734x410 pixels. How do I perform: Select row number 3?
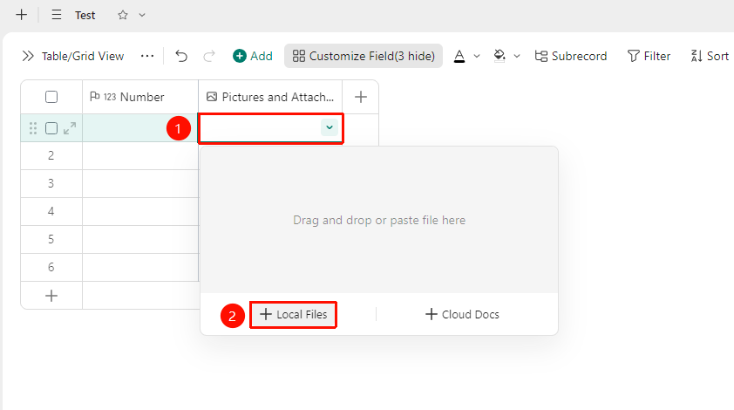coord(51,183)
